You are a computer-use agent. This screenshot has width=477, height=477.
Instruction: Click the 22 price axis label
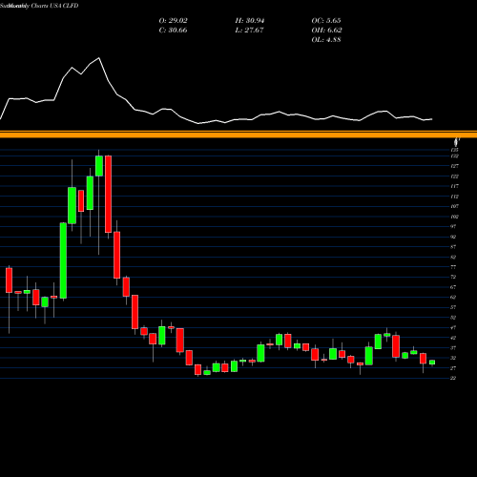(x=453, y=378)
